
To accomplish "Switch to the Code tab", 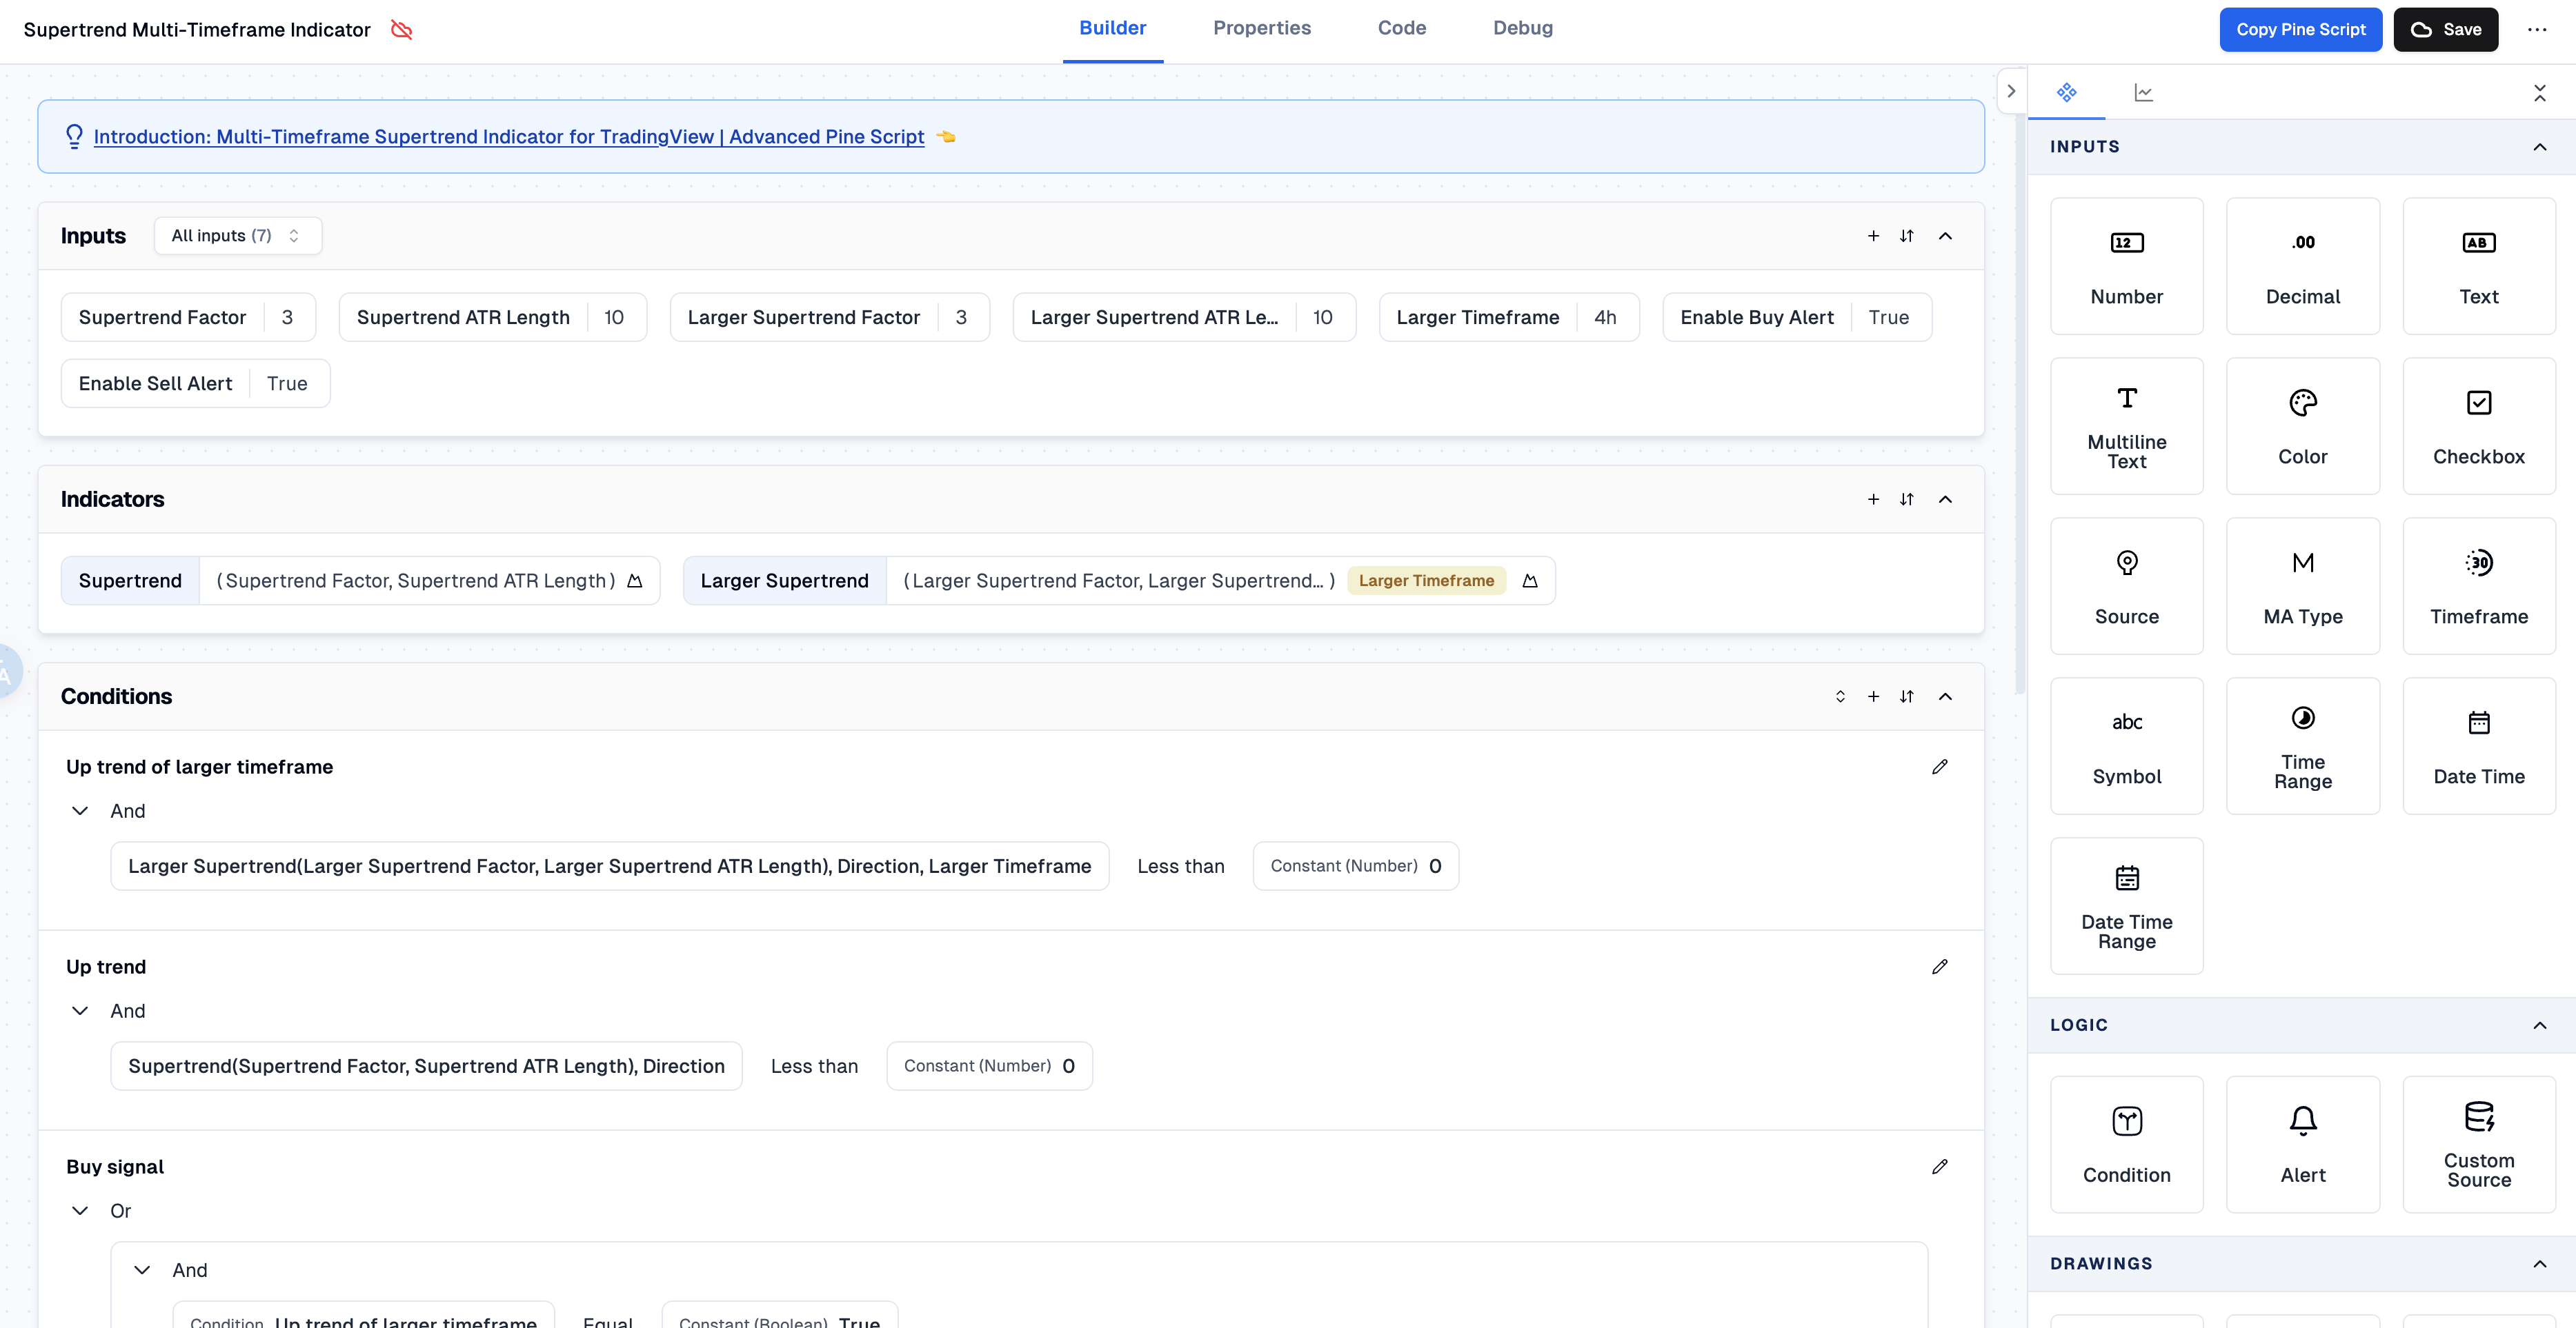I will [1401, 28].
